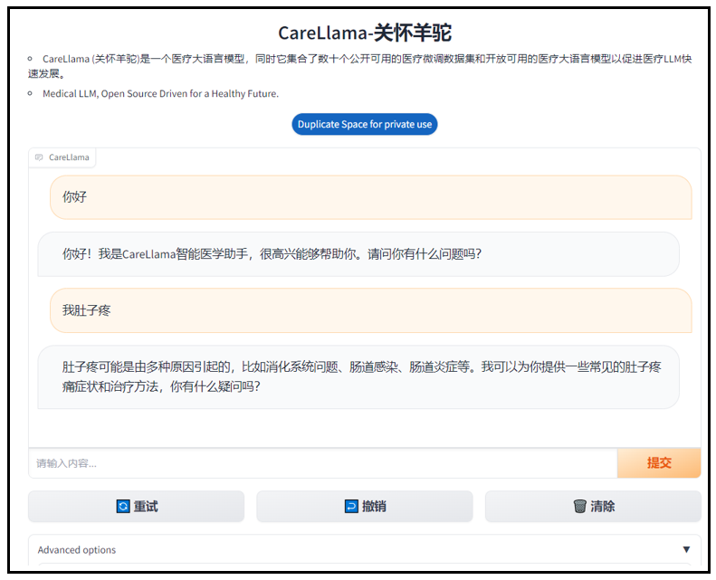The image size is (716, 580).
Task: Click Duplicate Space for private use button
Action: coord(365,124)
